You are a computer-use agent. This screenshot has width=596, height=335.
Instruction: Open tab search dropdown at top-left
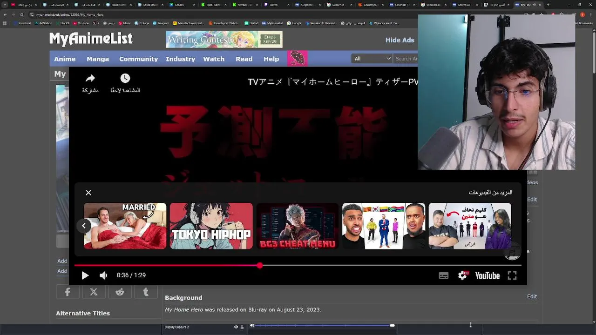point(5,5)
